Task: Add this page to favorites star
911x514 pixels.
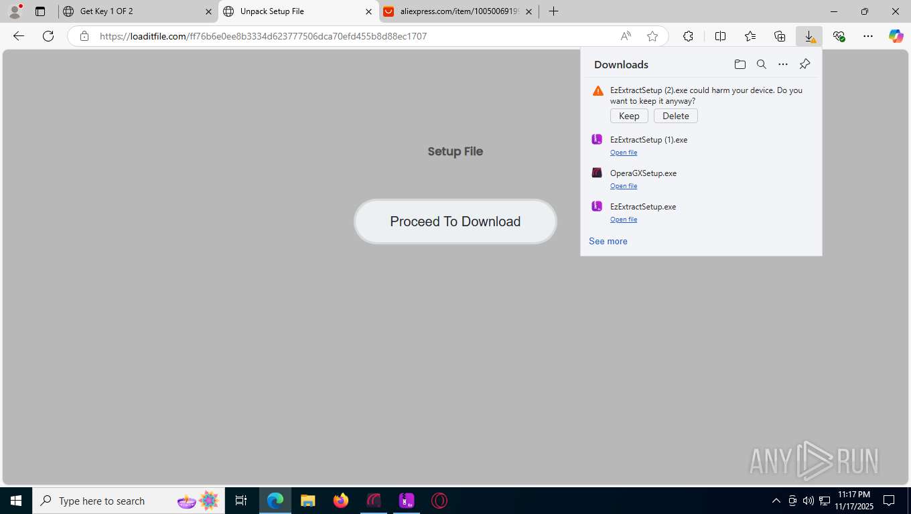Action: coord(652,36)
